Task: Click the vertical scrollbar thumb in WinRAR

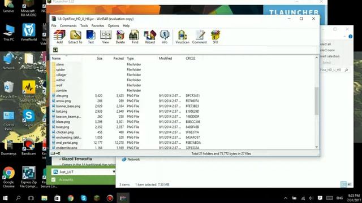Action: pos(317,101)
